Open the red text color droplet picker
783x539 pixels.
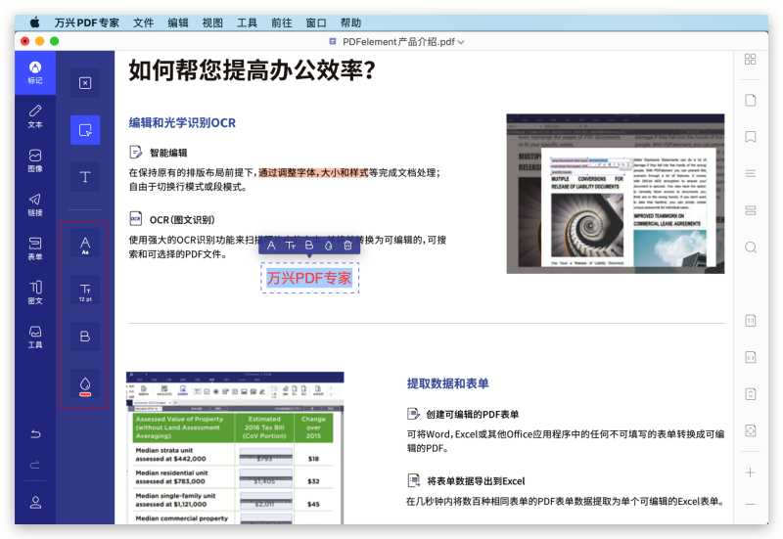(85, 384)
